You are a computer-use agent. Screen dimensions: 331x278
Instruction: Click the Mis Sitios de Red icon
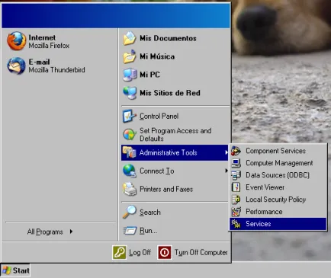(130, 93)
